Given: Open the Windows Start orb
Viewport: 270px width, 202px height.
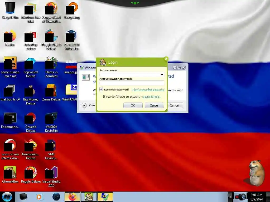Looking at the screenshot, I should click(x=7, y=197).
